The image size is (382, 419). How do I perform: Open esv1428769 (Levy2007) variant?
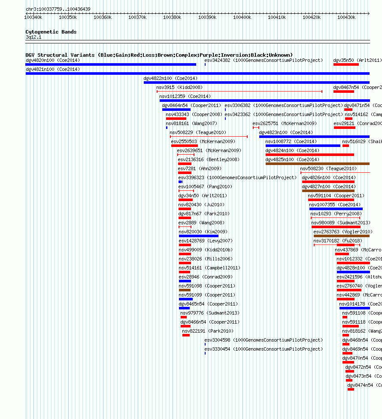[x=206, y=241]
